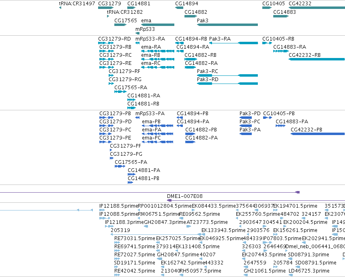Viewport: 345px width, 277px height.
Task: Click the tRNA:CR31497 gene label
Action: coord(77,4)
